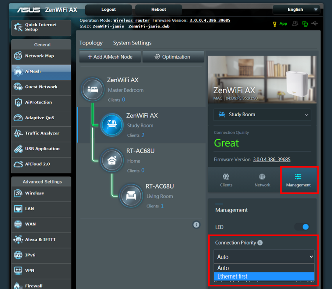
Task: Open the Connection Priority Auto dropdown
Action: [264, 257]
